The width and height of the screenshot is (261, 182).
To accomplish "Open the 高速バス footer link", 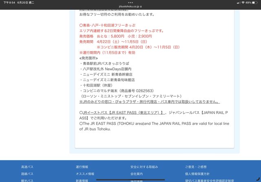I will [27, 167].
